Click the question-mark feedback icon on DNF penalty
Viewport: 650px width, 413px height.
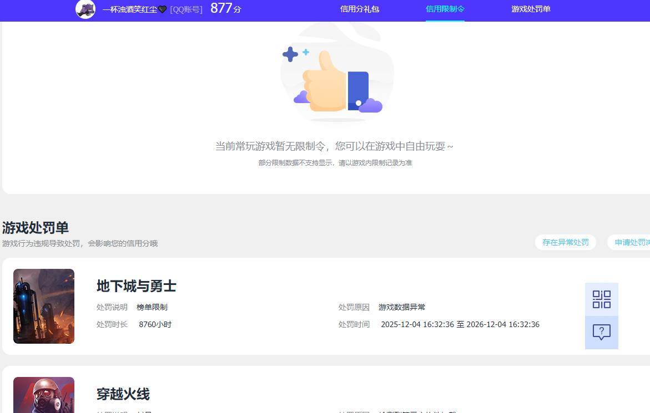(x=601, y=333)
